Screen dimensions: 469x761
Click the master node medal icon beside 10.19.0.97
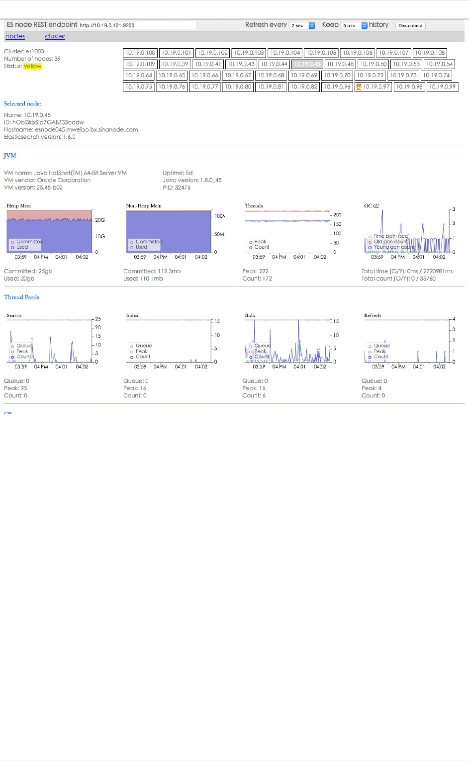pyautogui.click(x=358, y=87)
